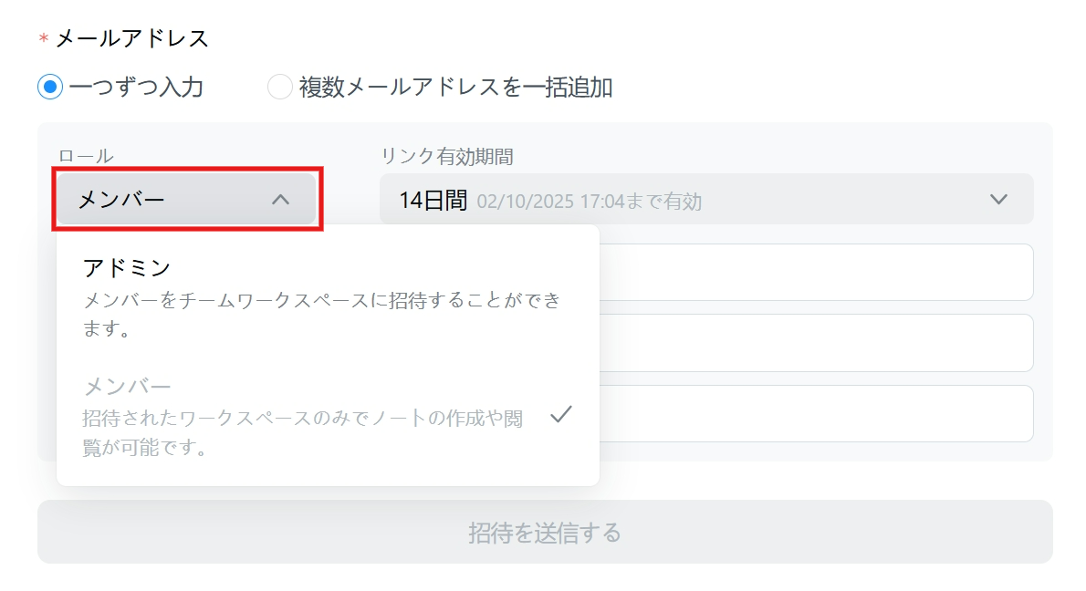Focus the third email address input field
The width and height of the screenshot is (1086, 591).
pyautogui.click(x=816, y=414)
